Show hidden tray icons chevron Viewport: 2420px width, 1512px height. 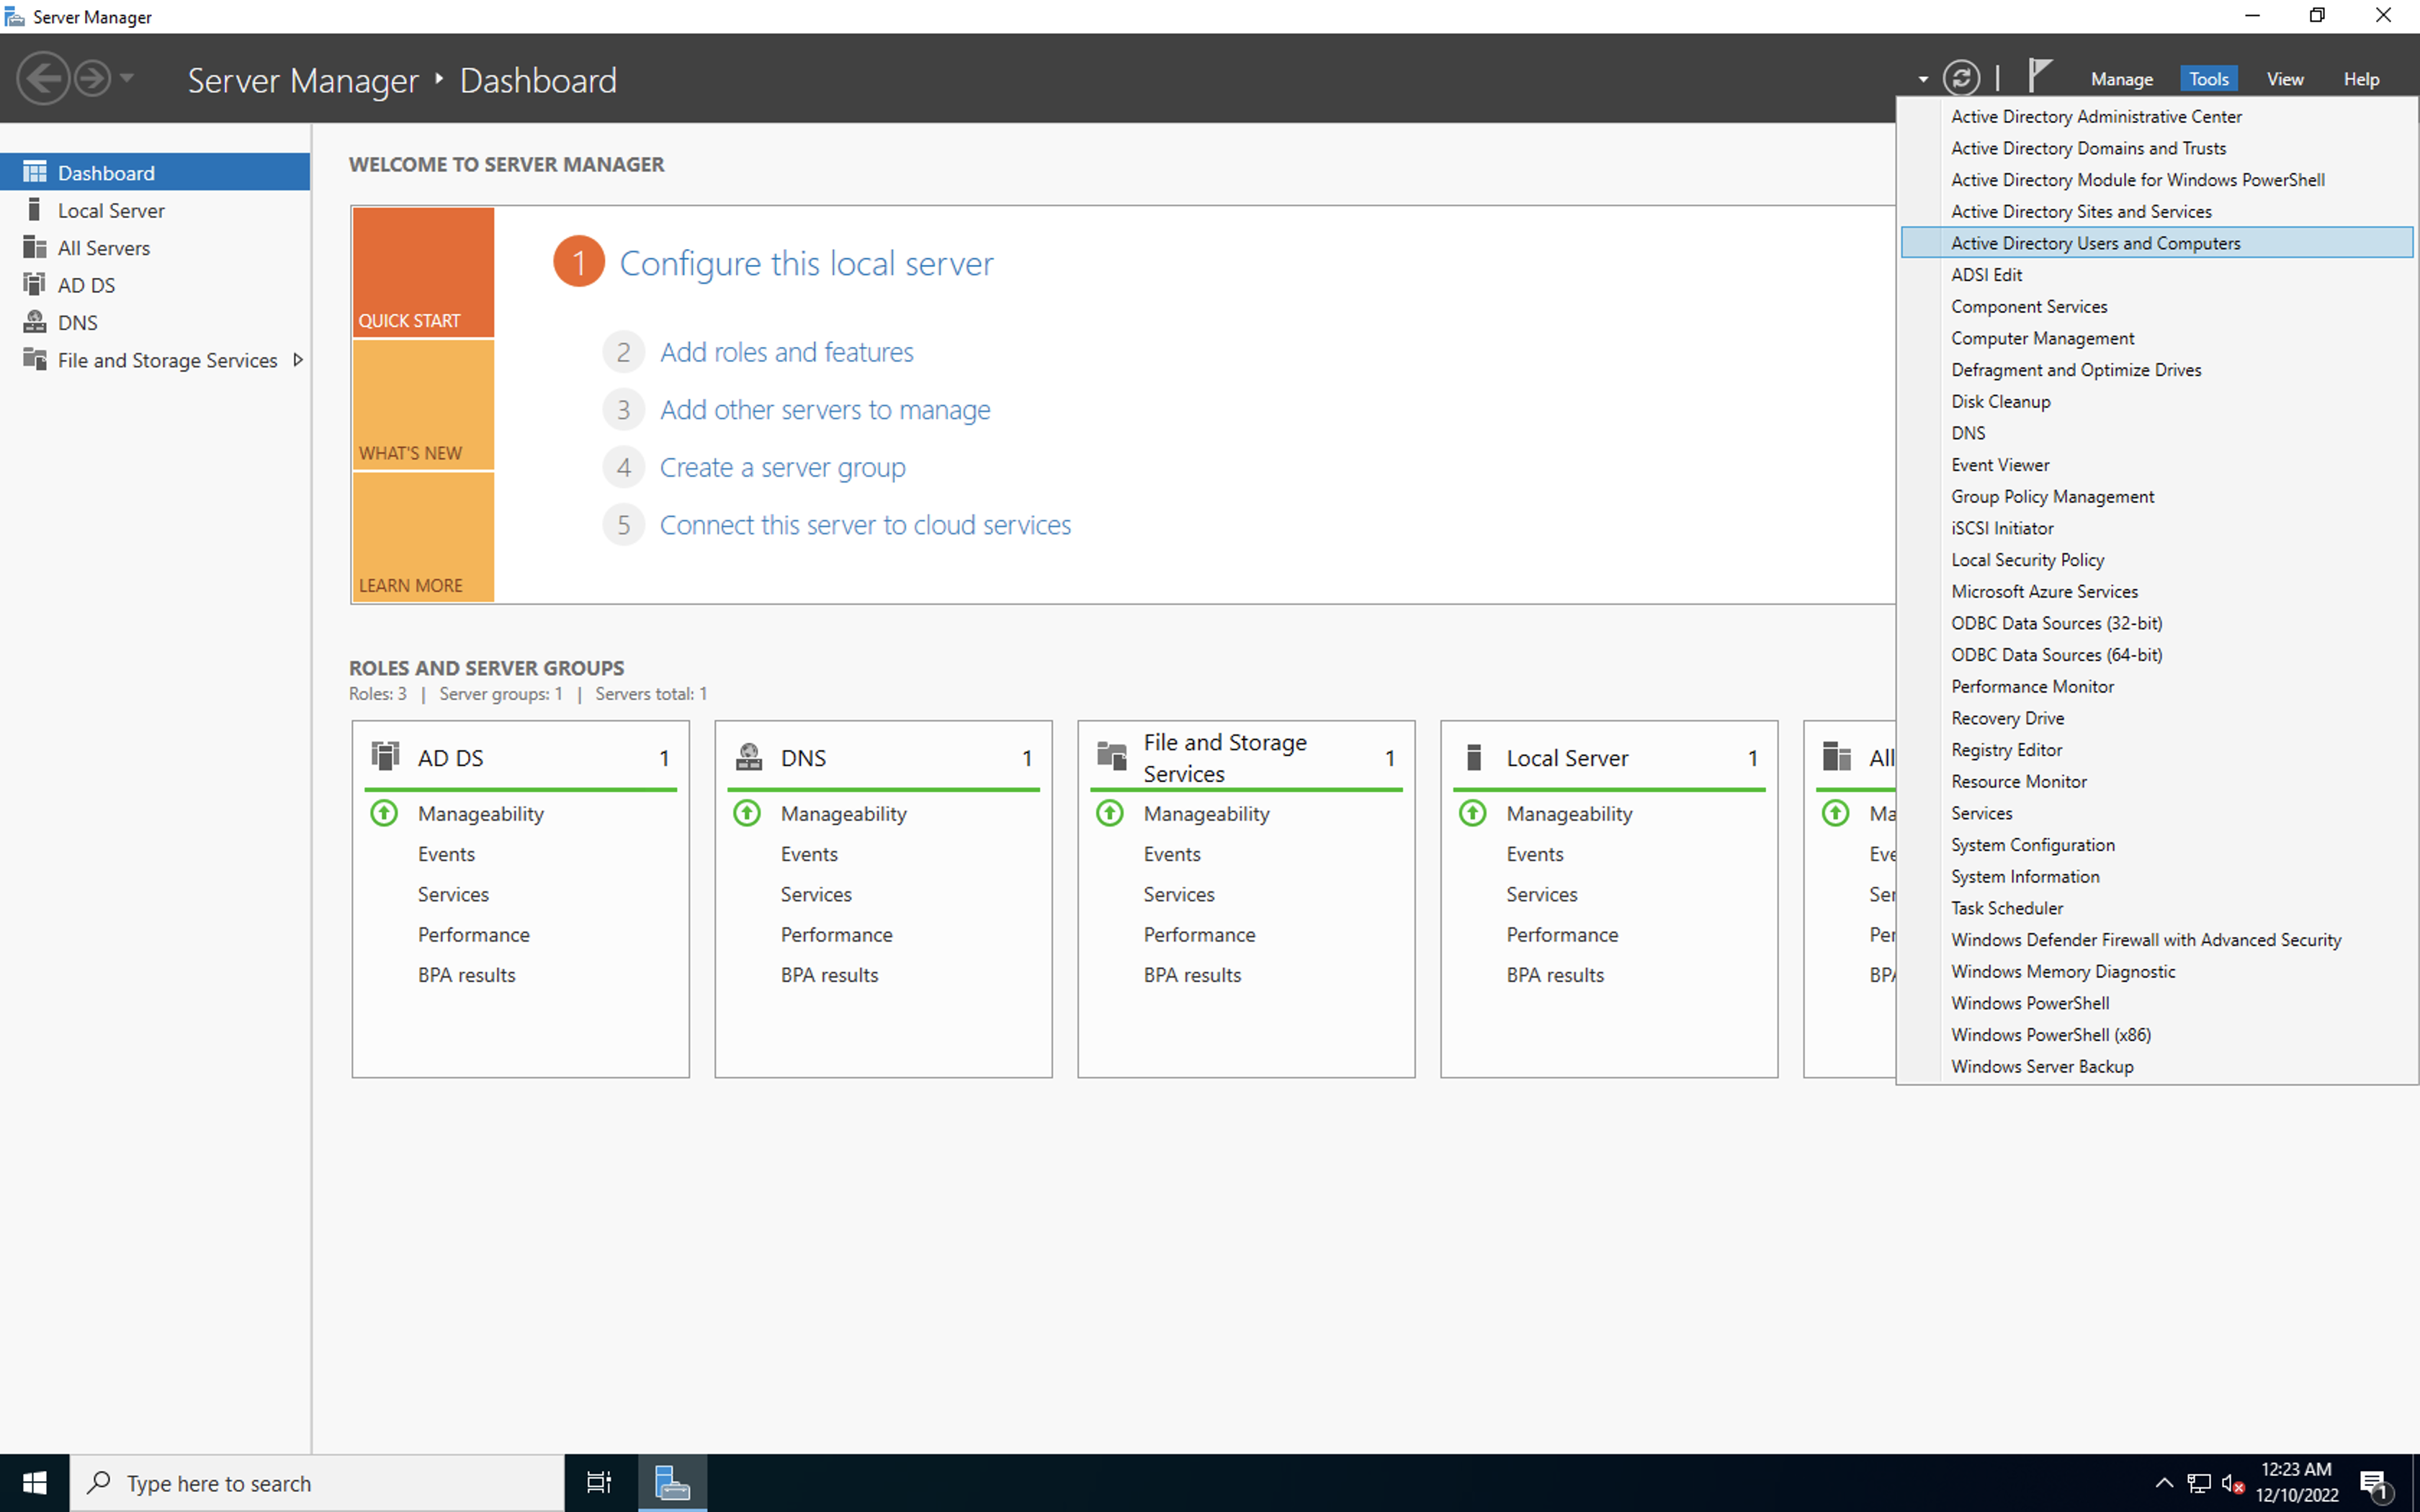(2163, 1483)
